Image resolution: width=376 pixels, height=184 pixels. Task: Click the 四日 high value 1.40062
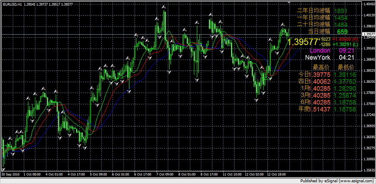pos(319,81)
